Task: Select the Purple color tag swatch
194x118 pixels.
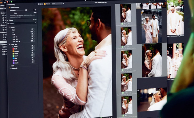Action: (x=14, y=63)
